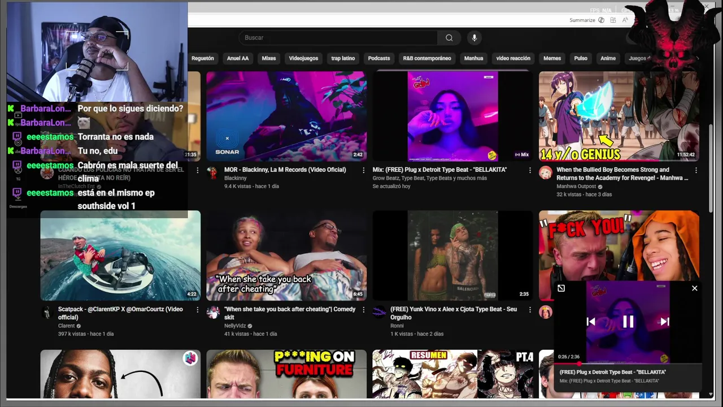This screenshot has width=723, height=407.
Task: Open the P***ING ON FURNITURE thumbnail
Action: 286,374
